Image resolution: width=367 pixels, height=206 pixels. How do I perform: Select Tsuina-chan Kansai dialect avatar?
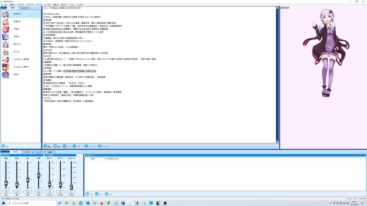point(5,67)
